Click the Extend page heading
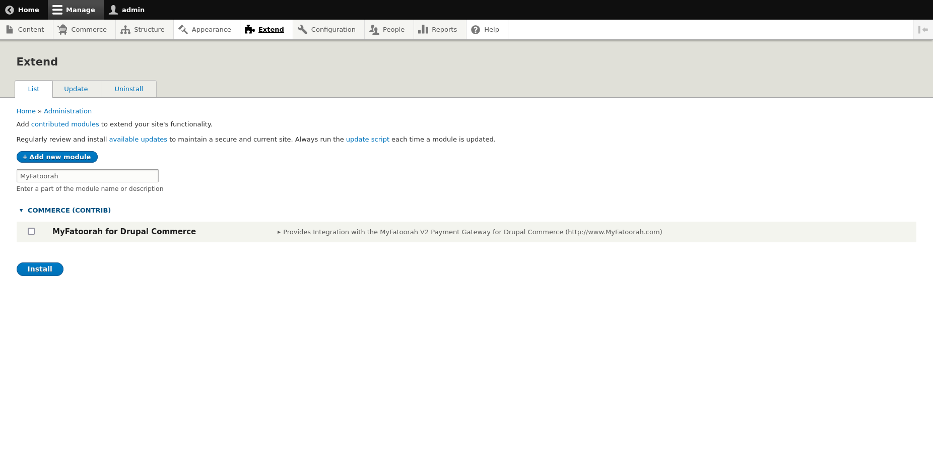The image size is (933, 473). click(x=37, y=62)
